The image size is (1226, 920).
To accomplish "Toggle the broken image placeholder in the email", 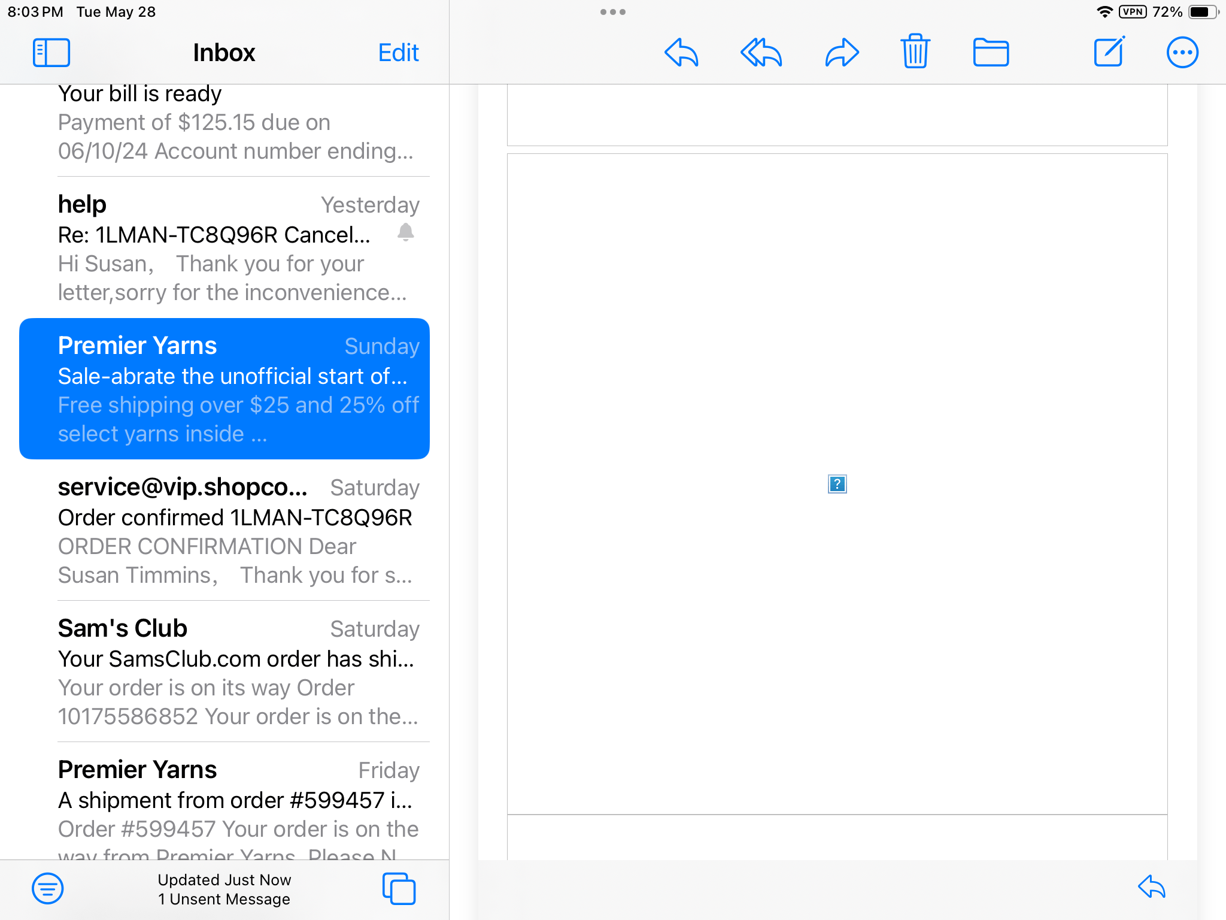I will coord(837,484).
